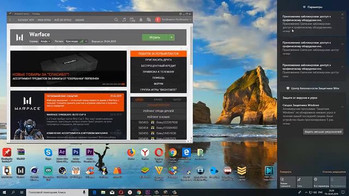Click the green Играть button

(x=155, y=38)
